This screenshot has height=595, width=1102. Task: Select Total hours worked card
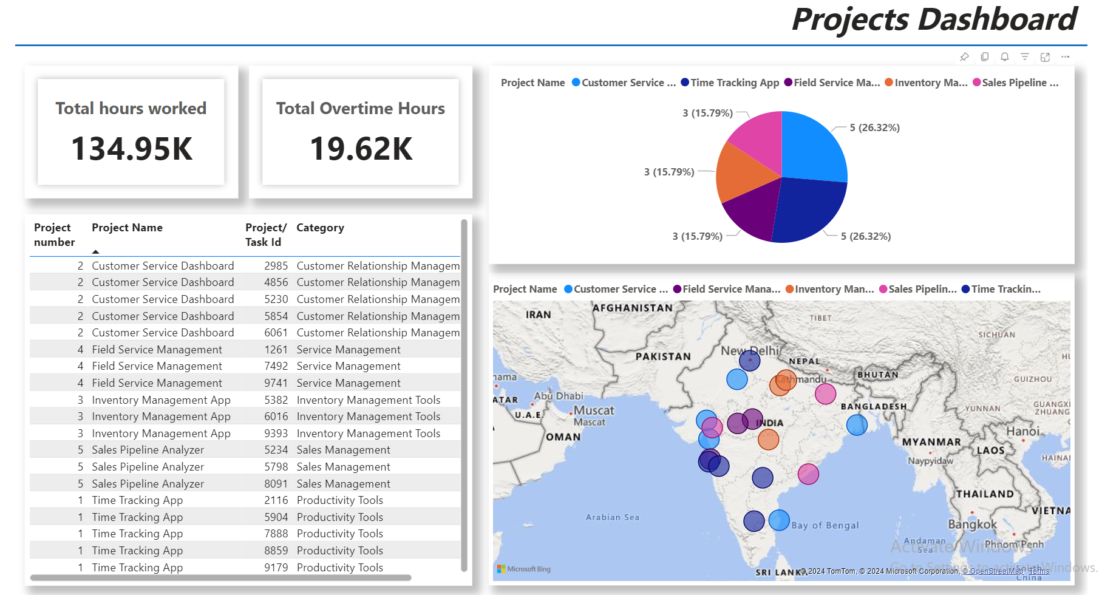tap(131, 132)
